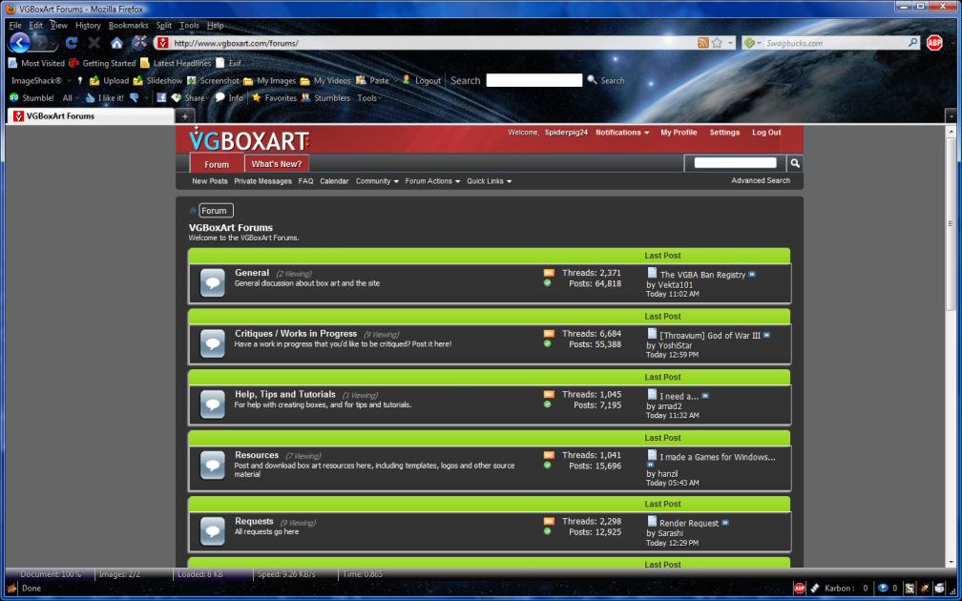Click the ImageShack Search text field
Screen dimensions: 962x601
(533, 80)
